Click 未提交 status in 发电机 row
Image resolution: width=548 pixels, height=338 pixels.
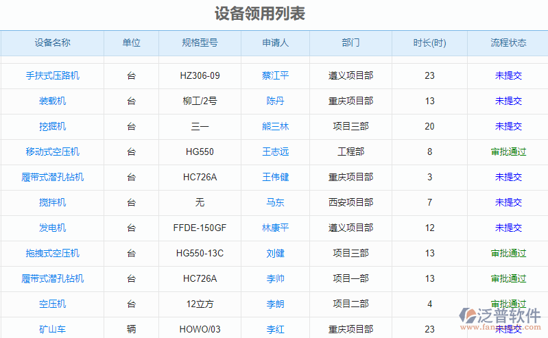[508, 228]
